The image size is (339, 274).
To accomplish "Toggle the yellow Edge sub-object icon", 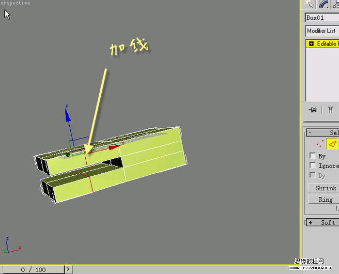I will (332, 144).
